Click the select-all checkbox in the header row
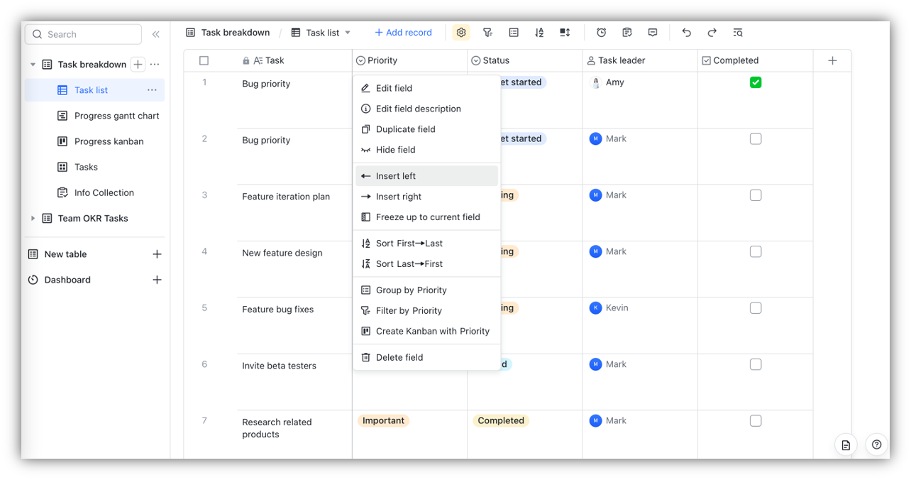The height and width of the screenshot is (480, 911). [x=204, y=60]
